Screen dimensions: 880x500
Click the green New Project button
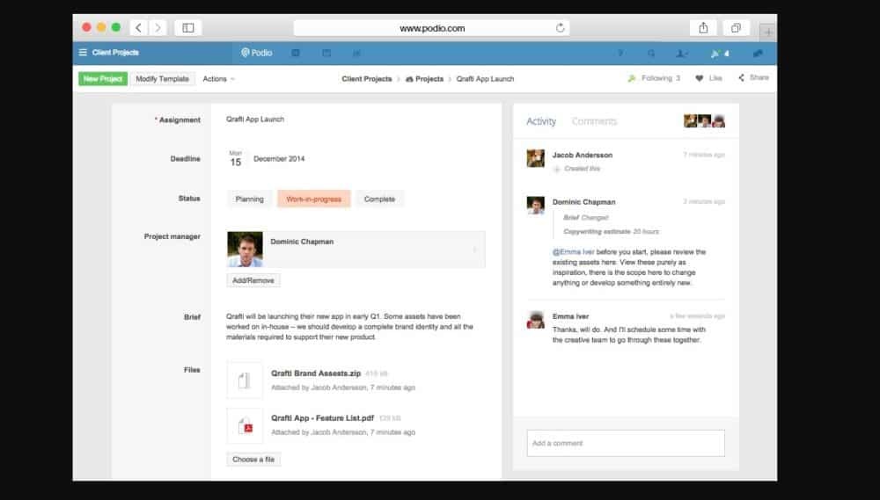tap(103, 79)
